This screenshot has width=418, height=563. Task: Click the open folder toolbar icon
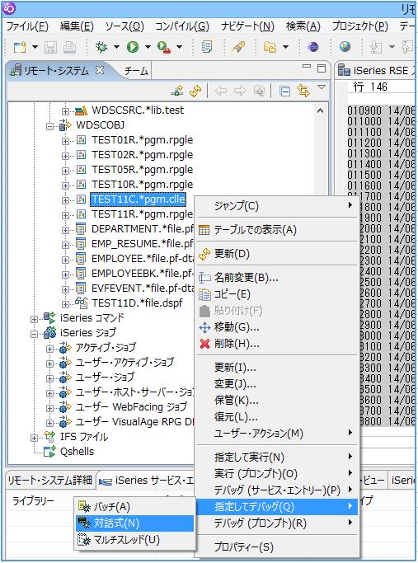click(x=270, y=47)
